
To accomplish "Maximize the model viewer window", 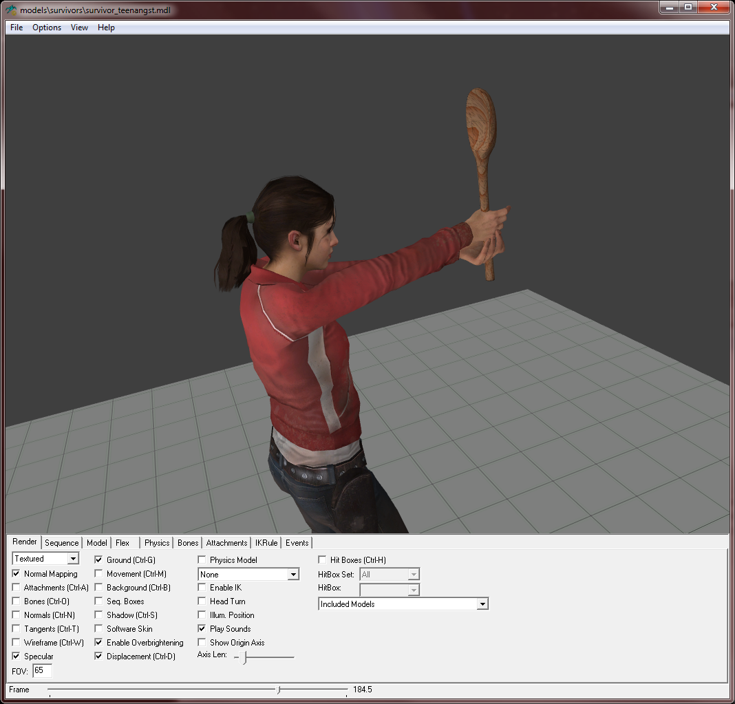I will pyautogui.click(x=688, y=7).
